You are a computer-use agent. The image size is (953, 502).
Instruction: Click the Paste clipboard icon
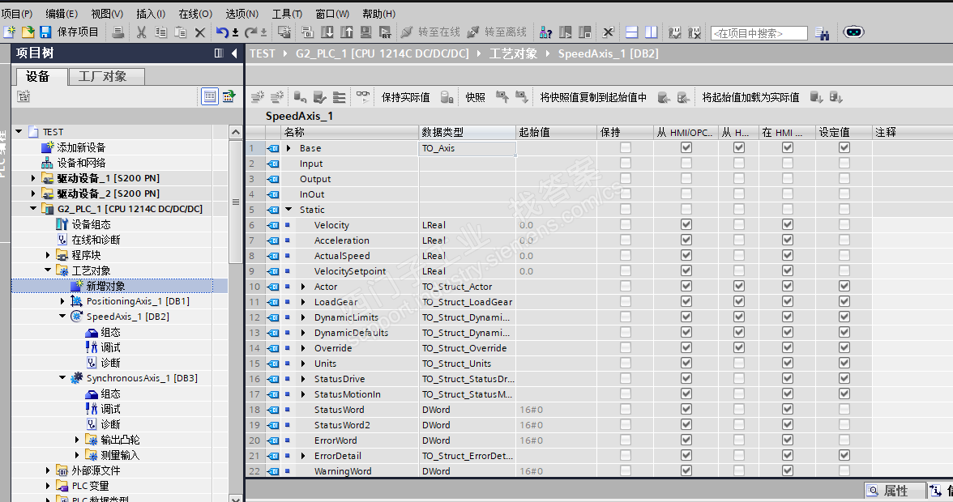[181, 32]
